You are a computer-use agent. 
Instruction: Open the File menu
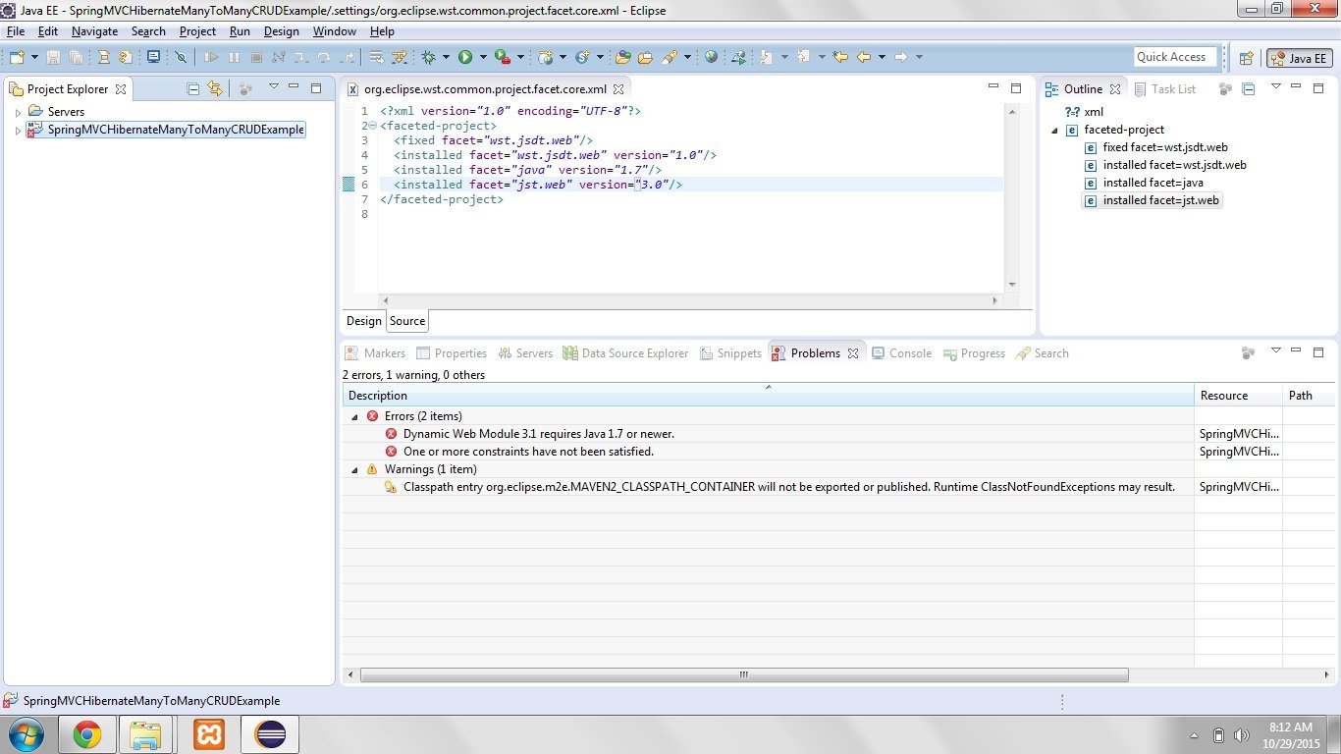click(x=16, y=31)
